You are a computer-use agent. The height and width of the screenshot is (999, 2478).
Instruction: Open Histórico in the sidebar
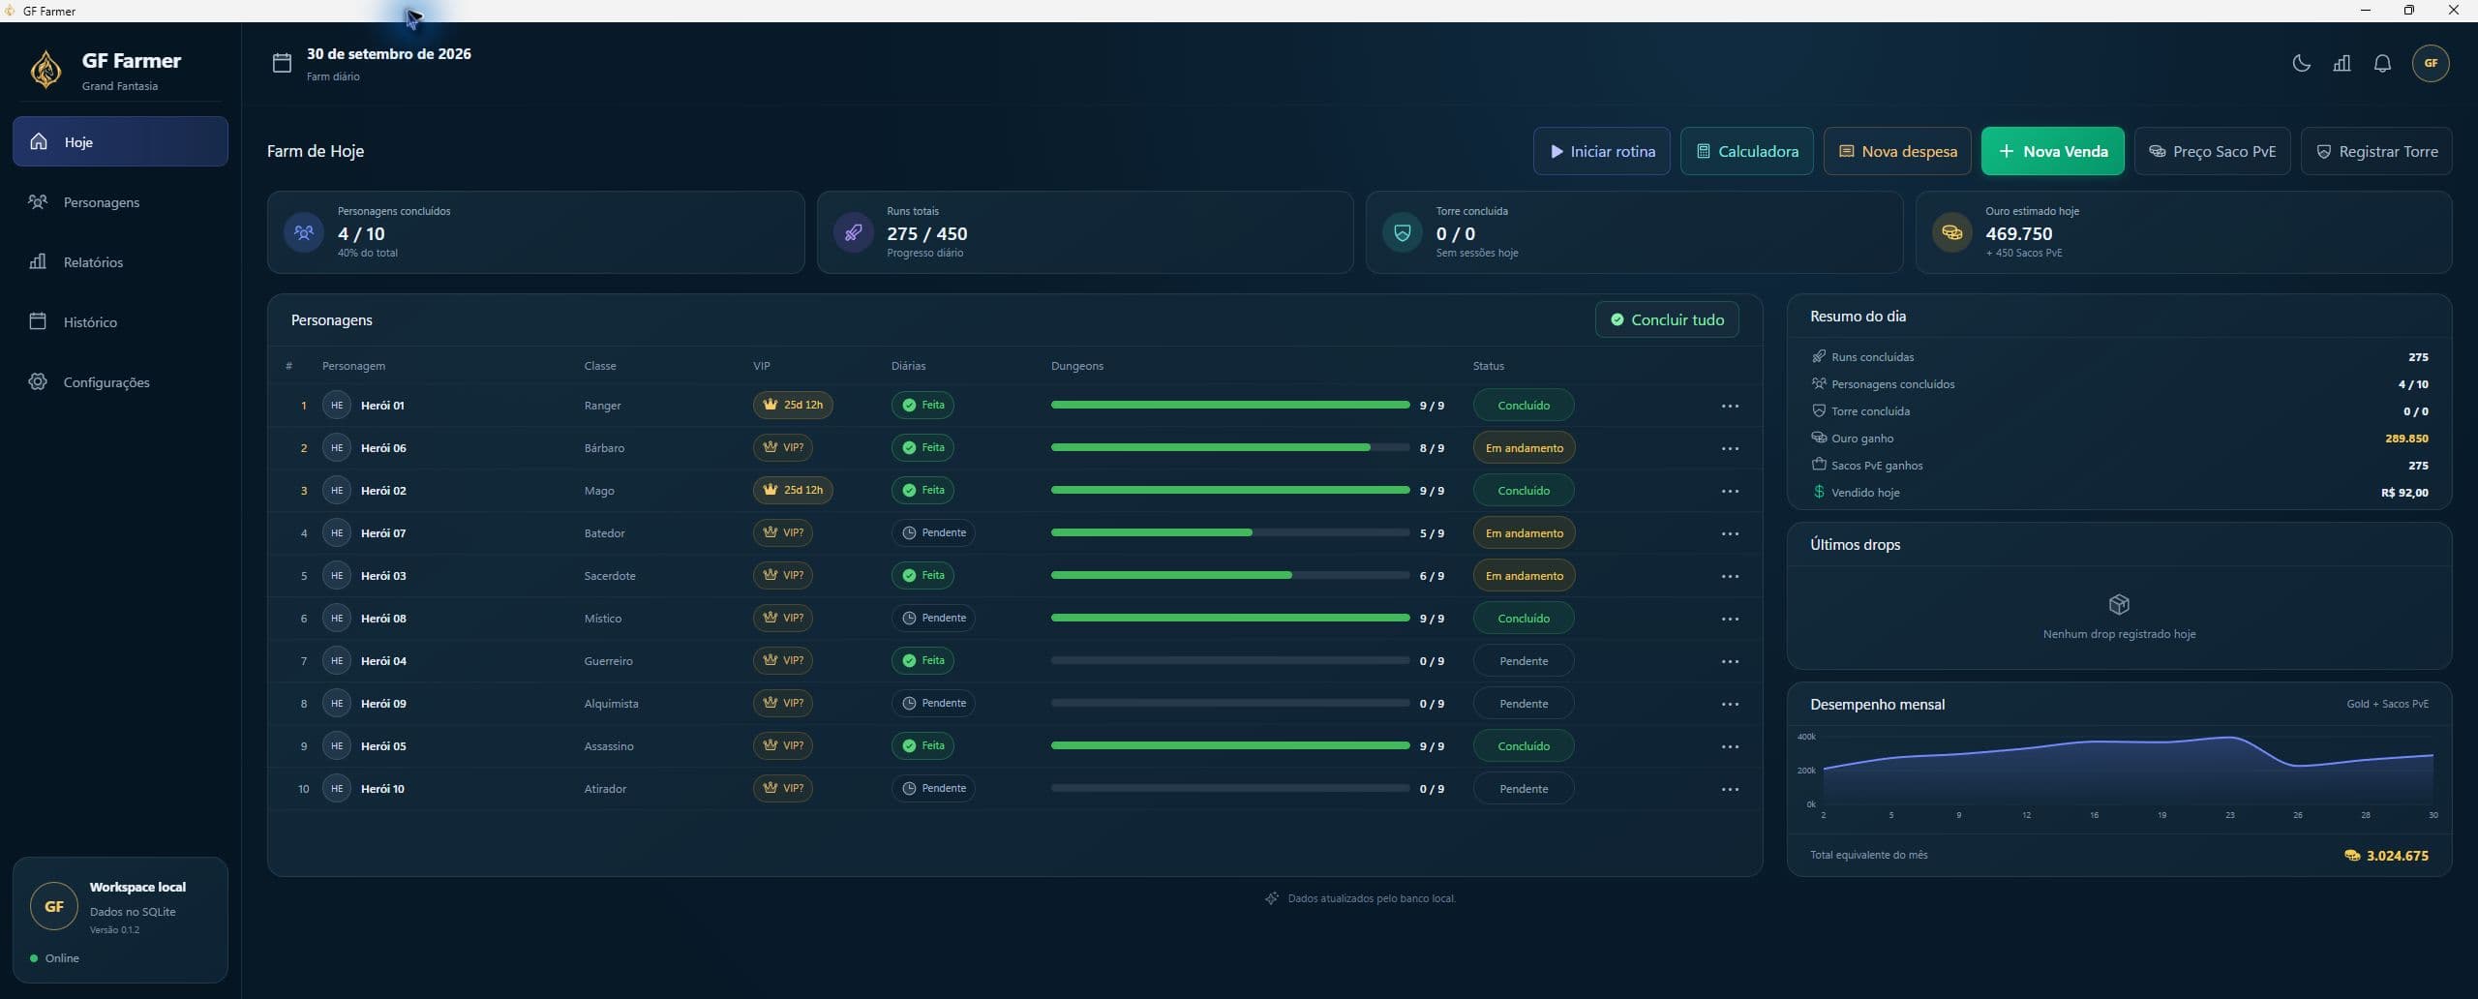[120, 322]
